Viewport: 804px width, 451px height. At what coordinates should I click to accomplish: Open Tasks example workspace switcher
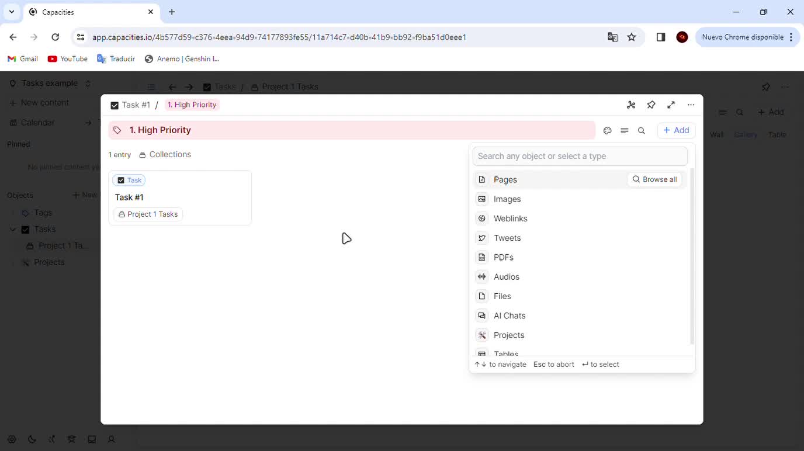coord(50,84)
